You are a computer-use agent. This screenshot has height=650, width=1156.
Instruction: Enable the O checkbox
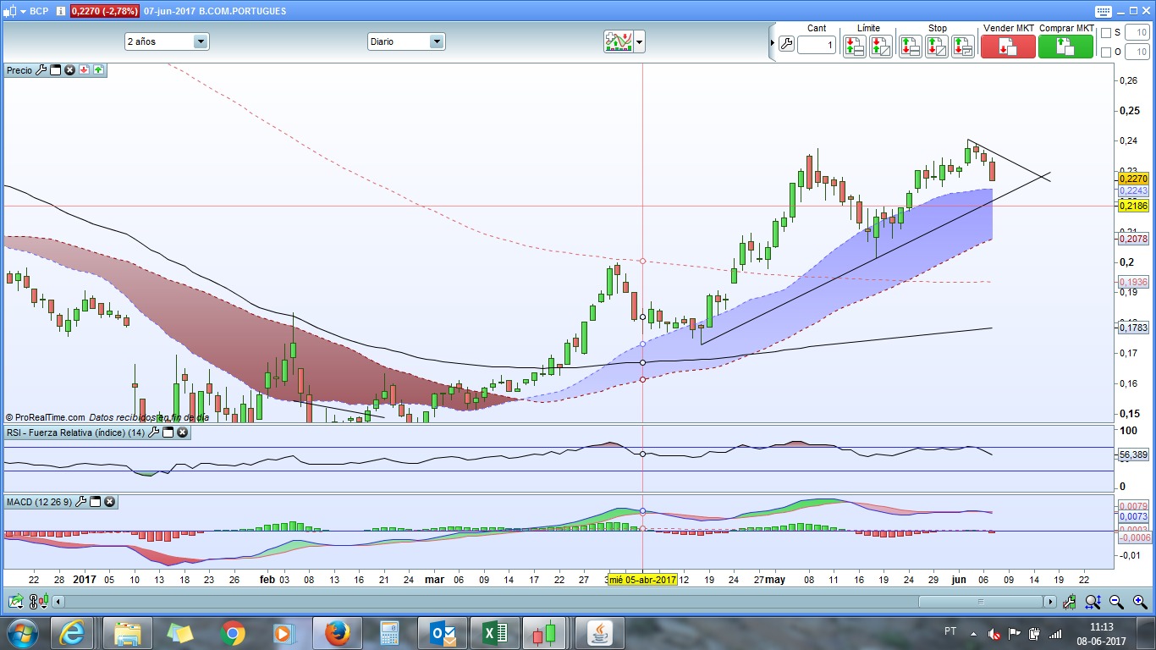tap(1105, 52)
